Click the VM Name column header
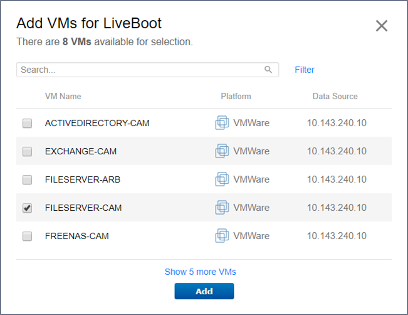Image resolution: width=408 pixels, height=315 pixels. tap(63, 97)
